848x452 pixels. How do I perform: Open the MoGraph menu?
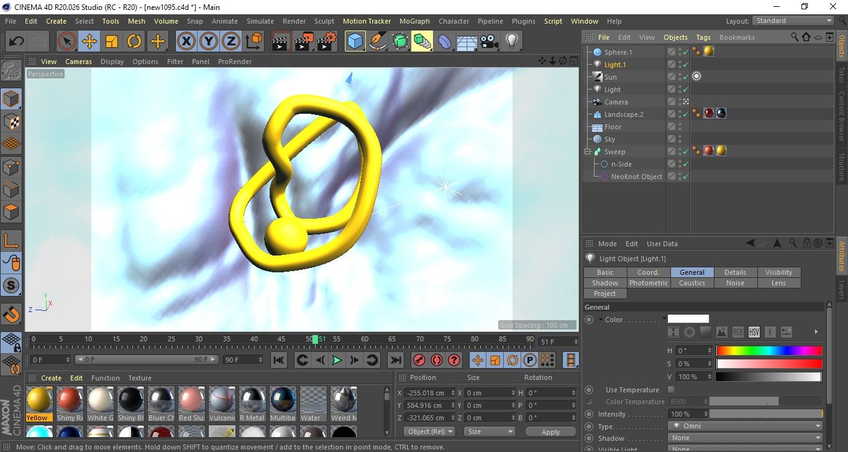pos(414,21)
